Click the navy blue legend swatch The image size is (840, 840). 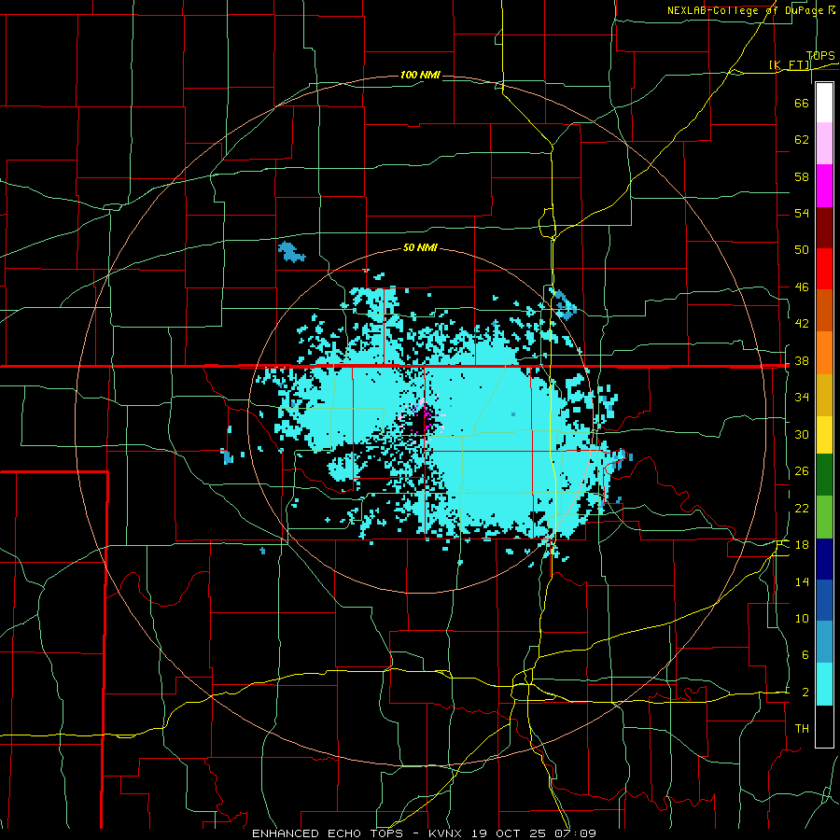824,560
